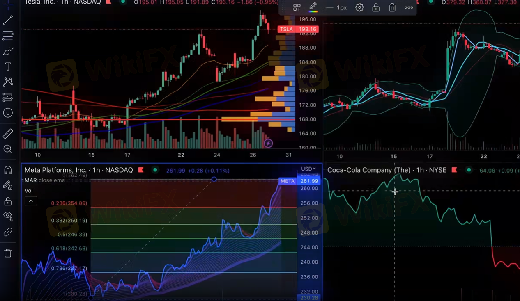The image size is (520, 301).
Task: Toggle lock all drawings in left toolbar
Action: coord(8,201)
